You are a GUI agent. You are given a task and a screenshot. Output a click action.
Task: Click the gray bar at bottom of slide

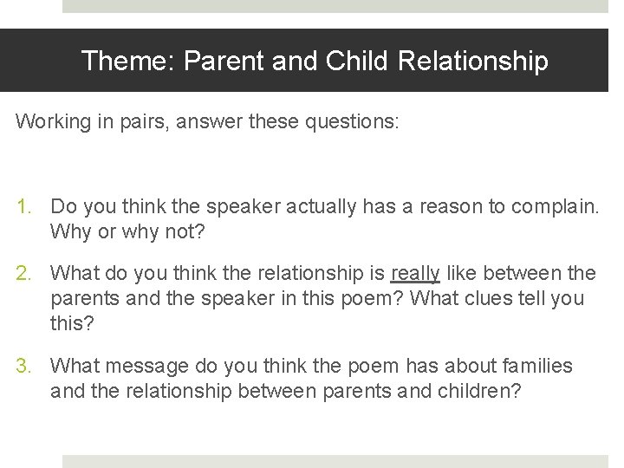(x=335, y=461)
